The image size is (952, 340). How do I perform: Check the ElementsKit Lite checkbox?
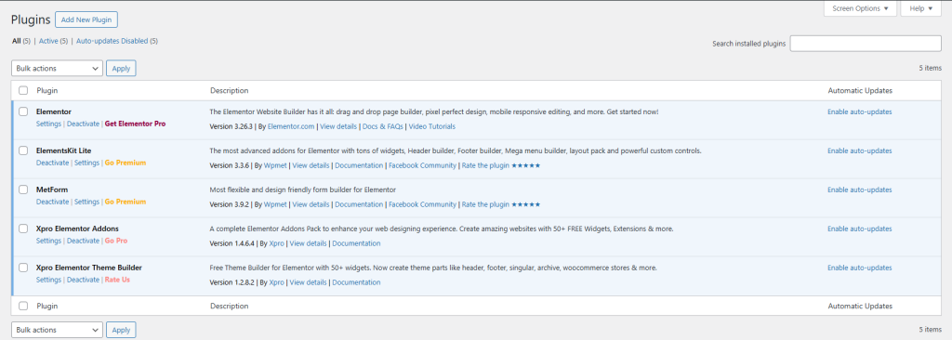[23, 150]
